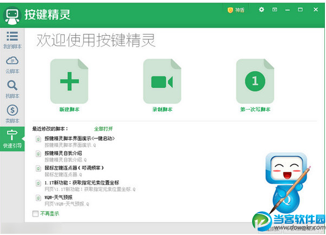Open the 神盾 shield button in title bar
This screenshot has height=235, width=326.
(236, 10)
